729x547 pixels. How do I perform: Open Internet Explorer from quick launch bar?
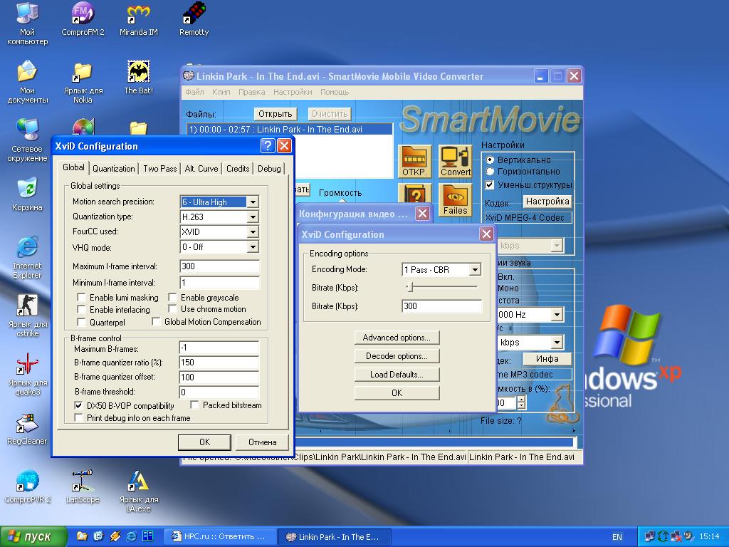[x=132, y=536]
